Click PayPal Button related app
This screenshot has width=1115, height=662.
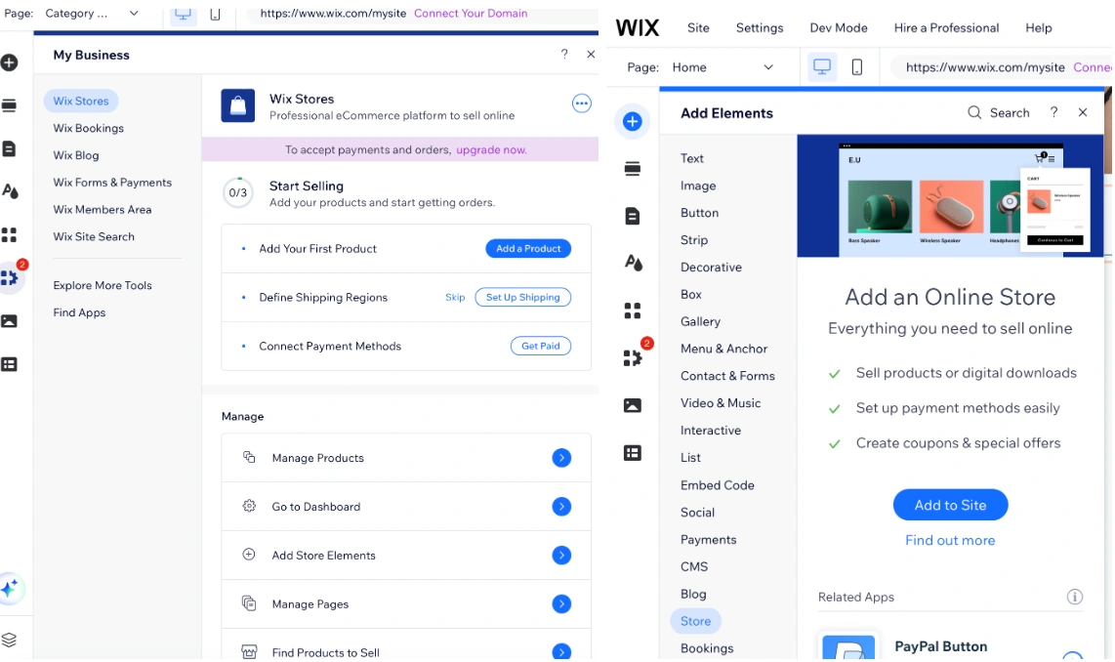click(x=950, y=644)
